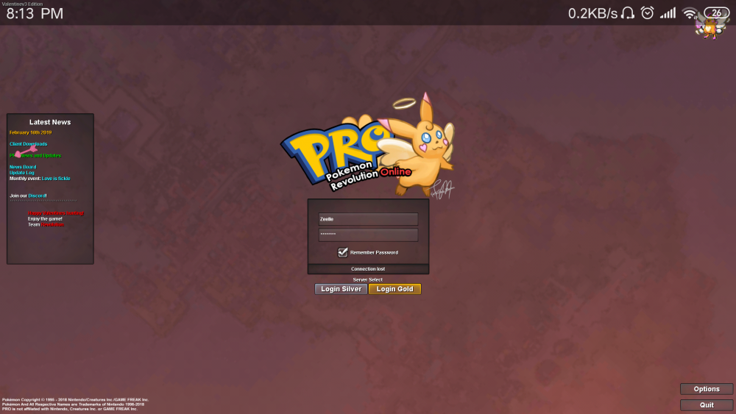Open the News Board link
The height and width of the screenshot is (414, 736).
[23, 167]
